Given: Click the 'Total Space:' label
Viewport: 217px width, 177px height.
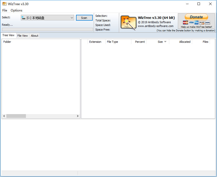Looking at the screenshot, I should pyautogui.click(x=103, y=20).
